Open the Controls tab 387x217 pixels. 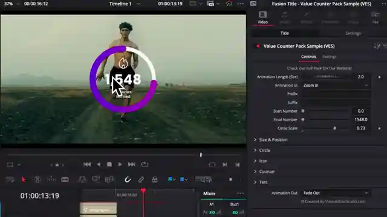(x=308, y=57)
